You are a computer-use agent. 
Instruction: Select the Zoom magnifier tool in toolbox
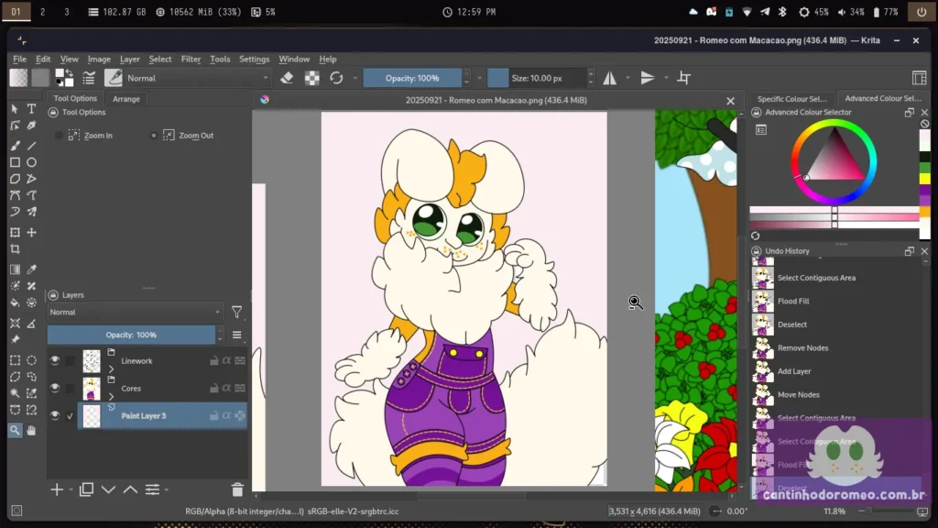click(15, 430)
